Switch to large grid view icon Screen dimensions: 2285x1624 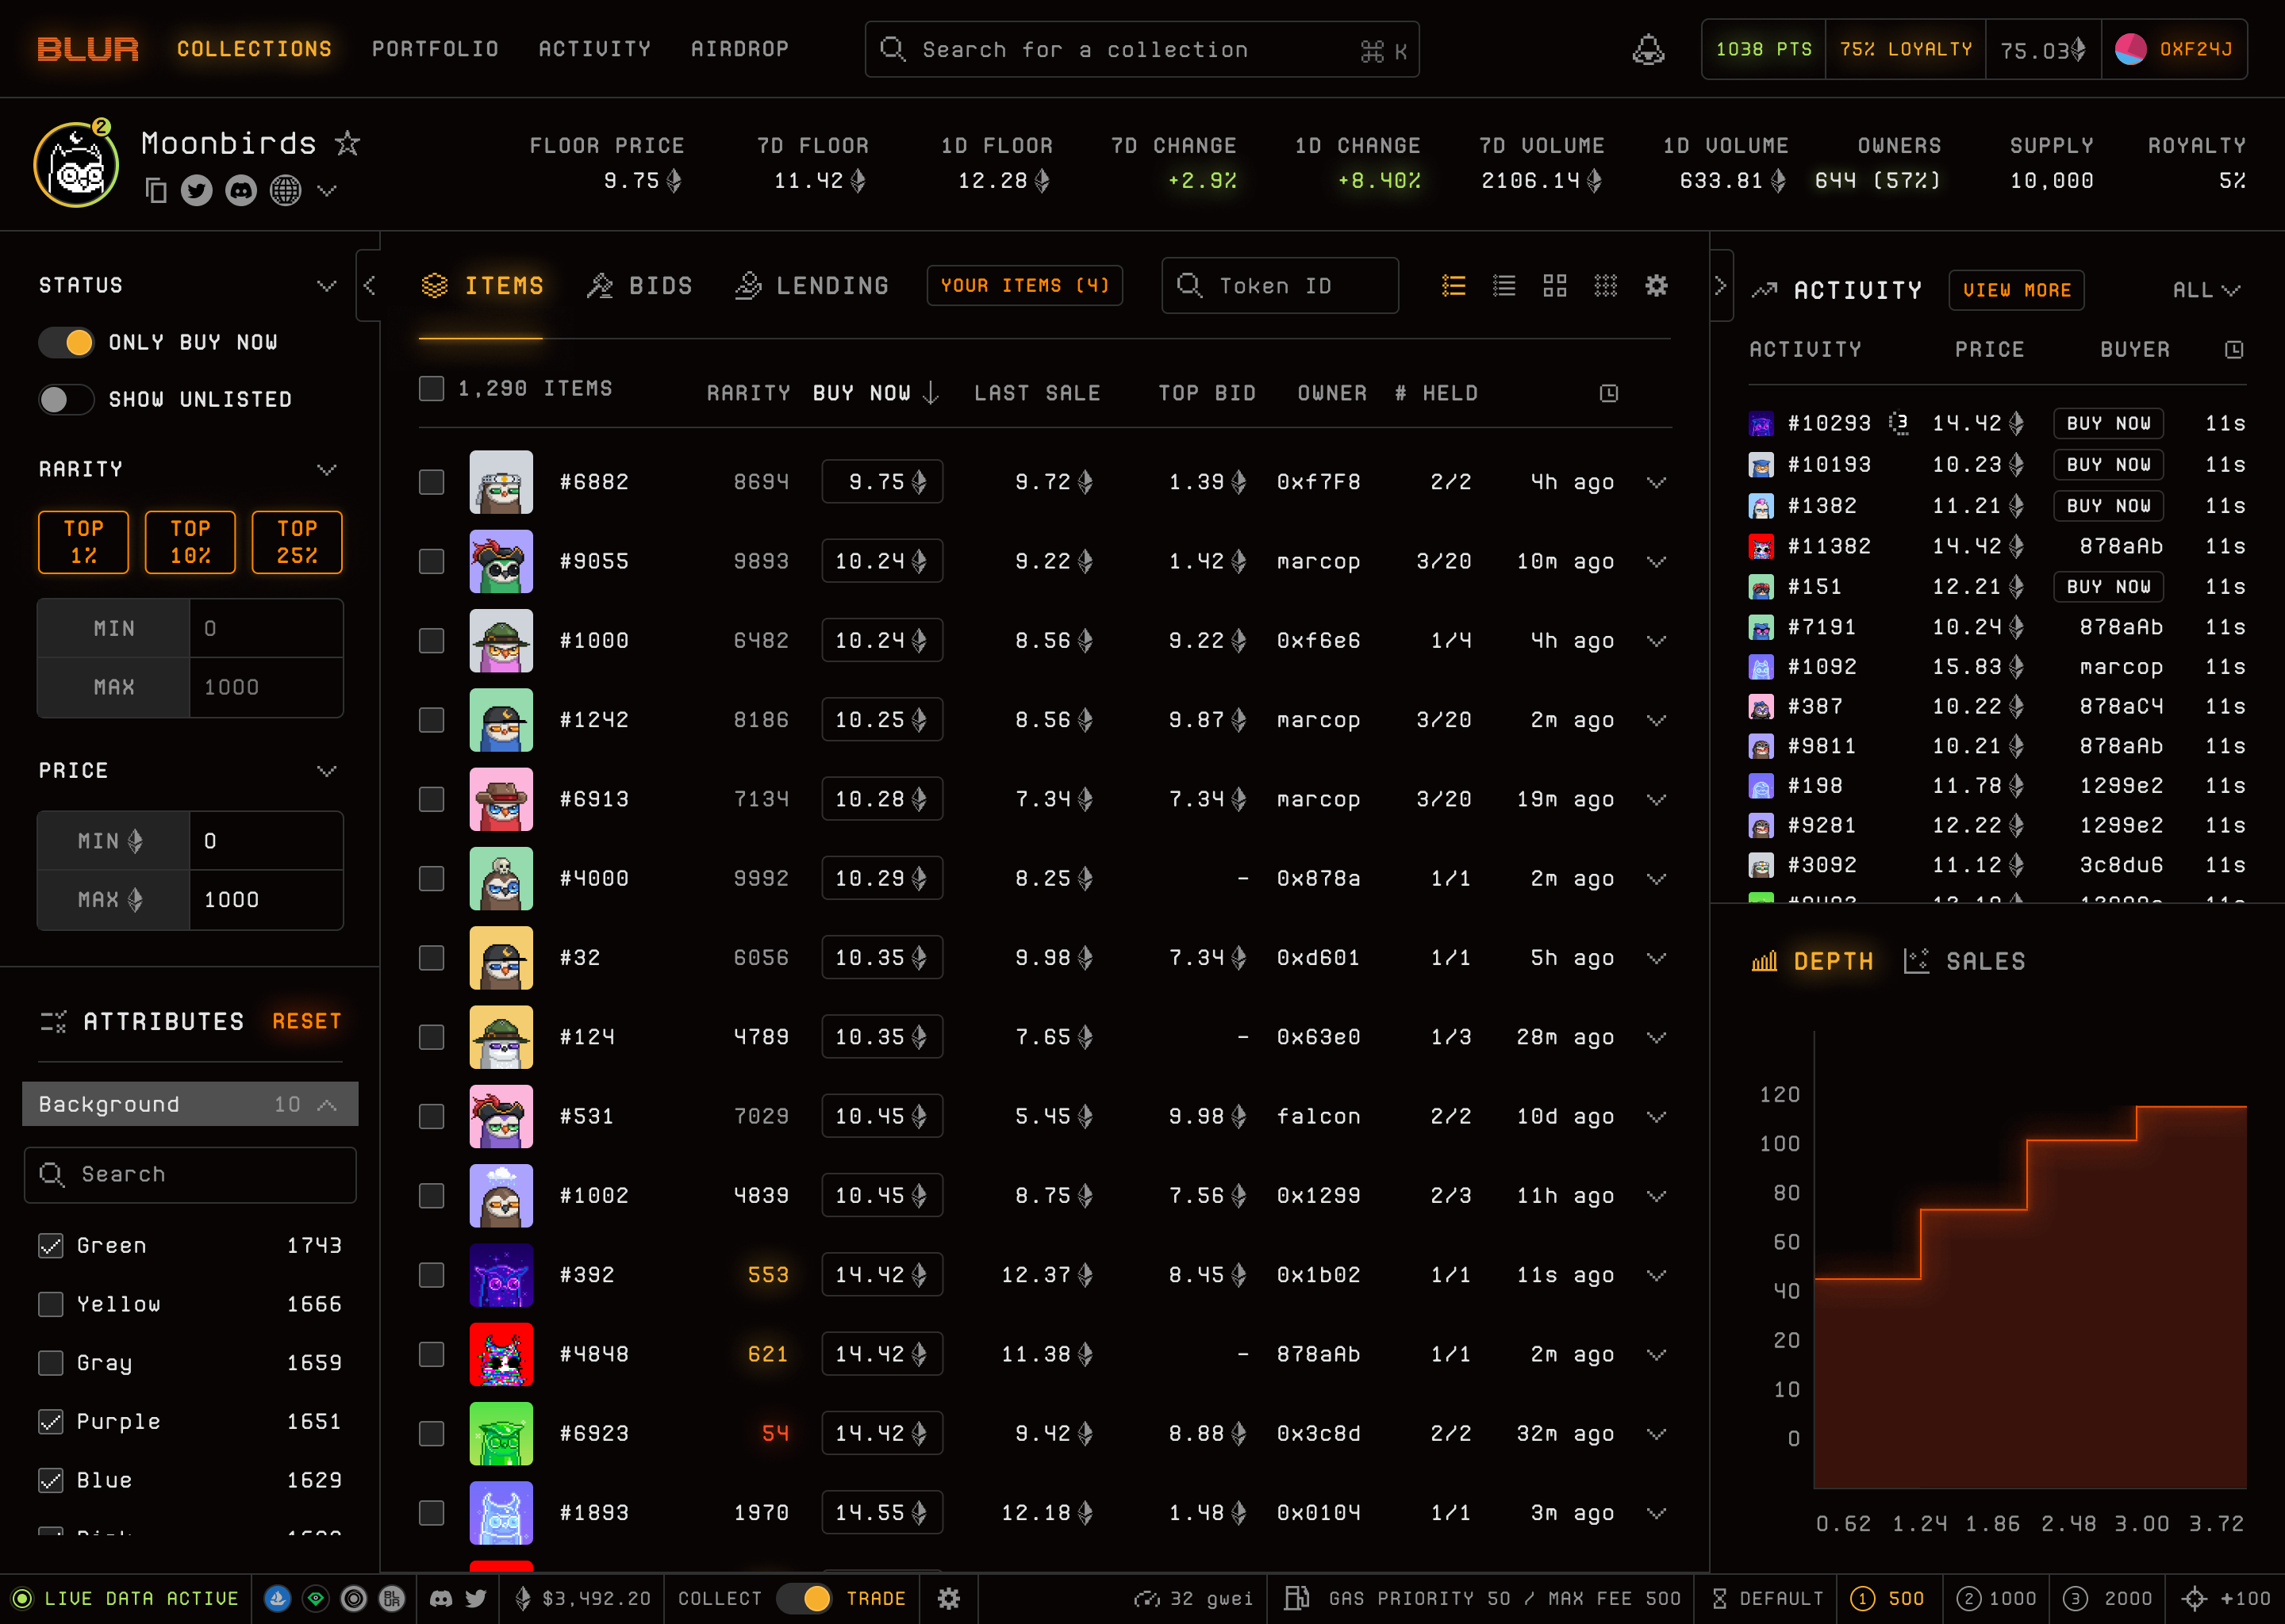pyautogui.click(x=1555, y=286)
